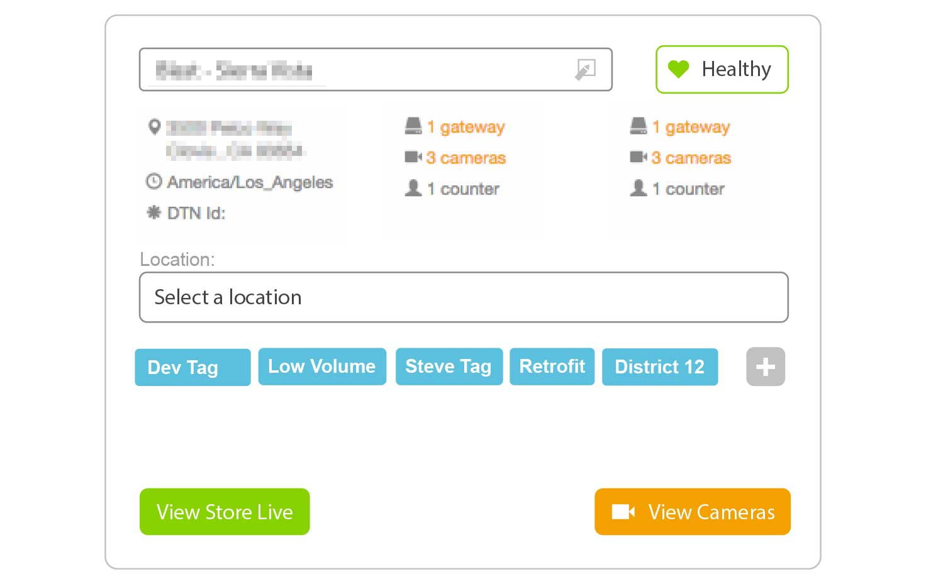
Task: Click video camera icon on View Cameras
Action: (623, 512)
